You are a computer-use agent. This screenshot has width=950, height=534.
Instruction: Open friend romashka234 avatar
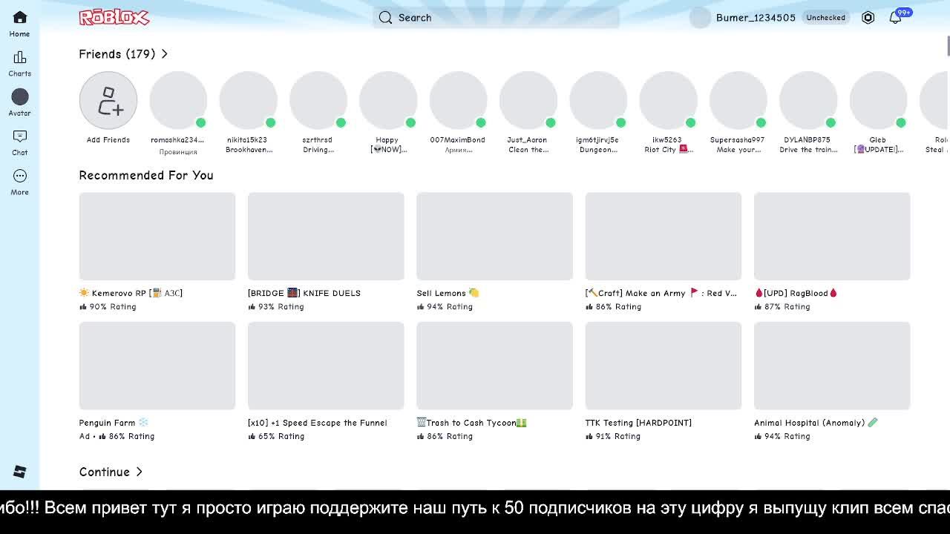pyautogui.click(x=178, y=101)
